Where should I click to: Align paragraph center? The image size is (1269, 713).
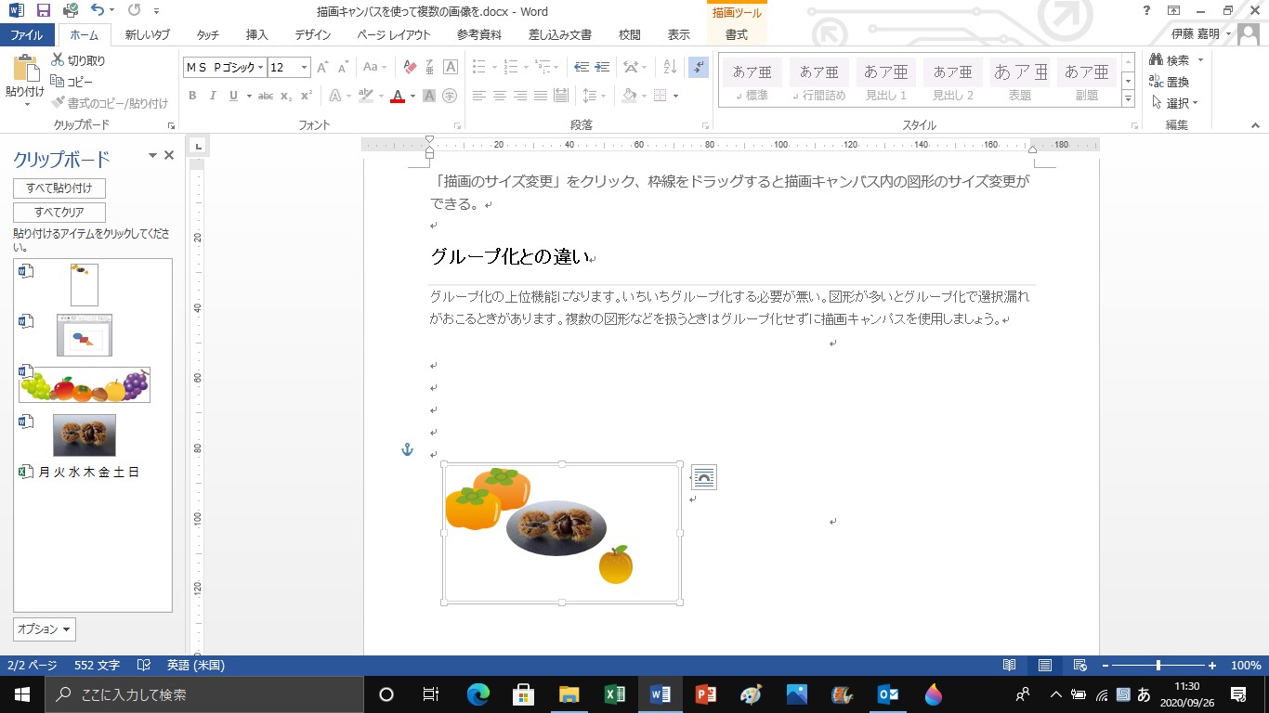(x=500, y=96)
